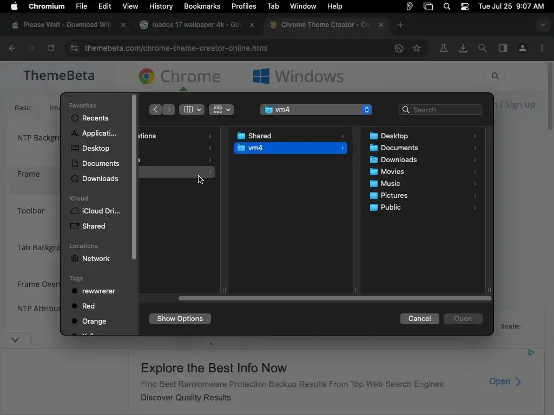Open Spotlight search in the menu bar
This screenshot has height=415, width=554.
pyautogui.click(x=446, y=6)
